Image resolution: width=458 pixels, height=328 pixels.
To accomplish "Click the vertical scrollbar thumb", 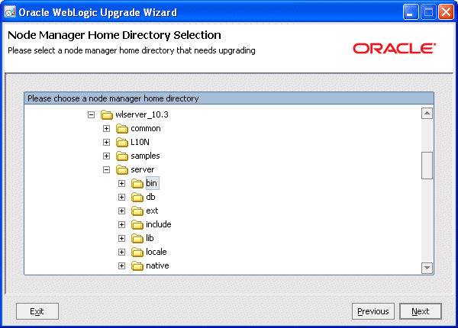I will coord(427,166).
